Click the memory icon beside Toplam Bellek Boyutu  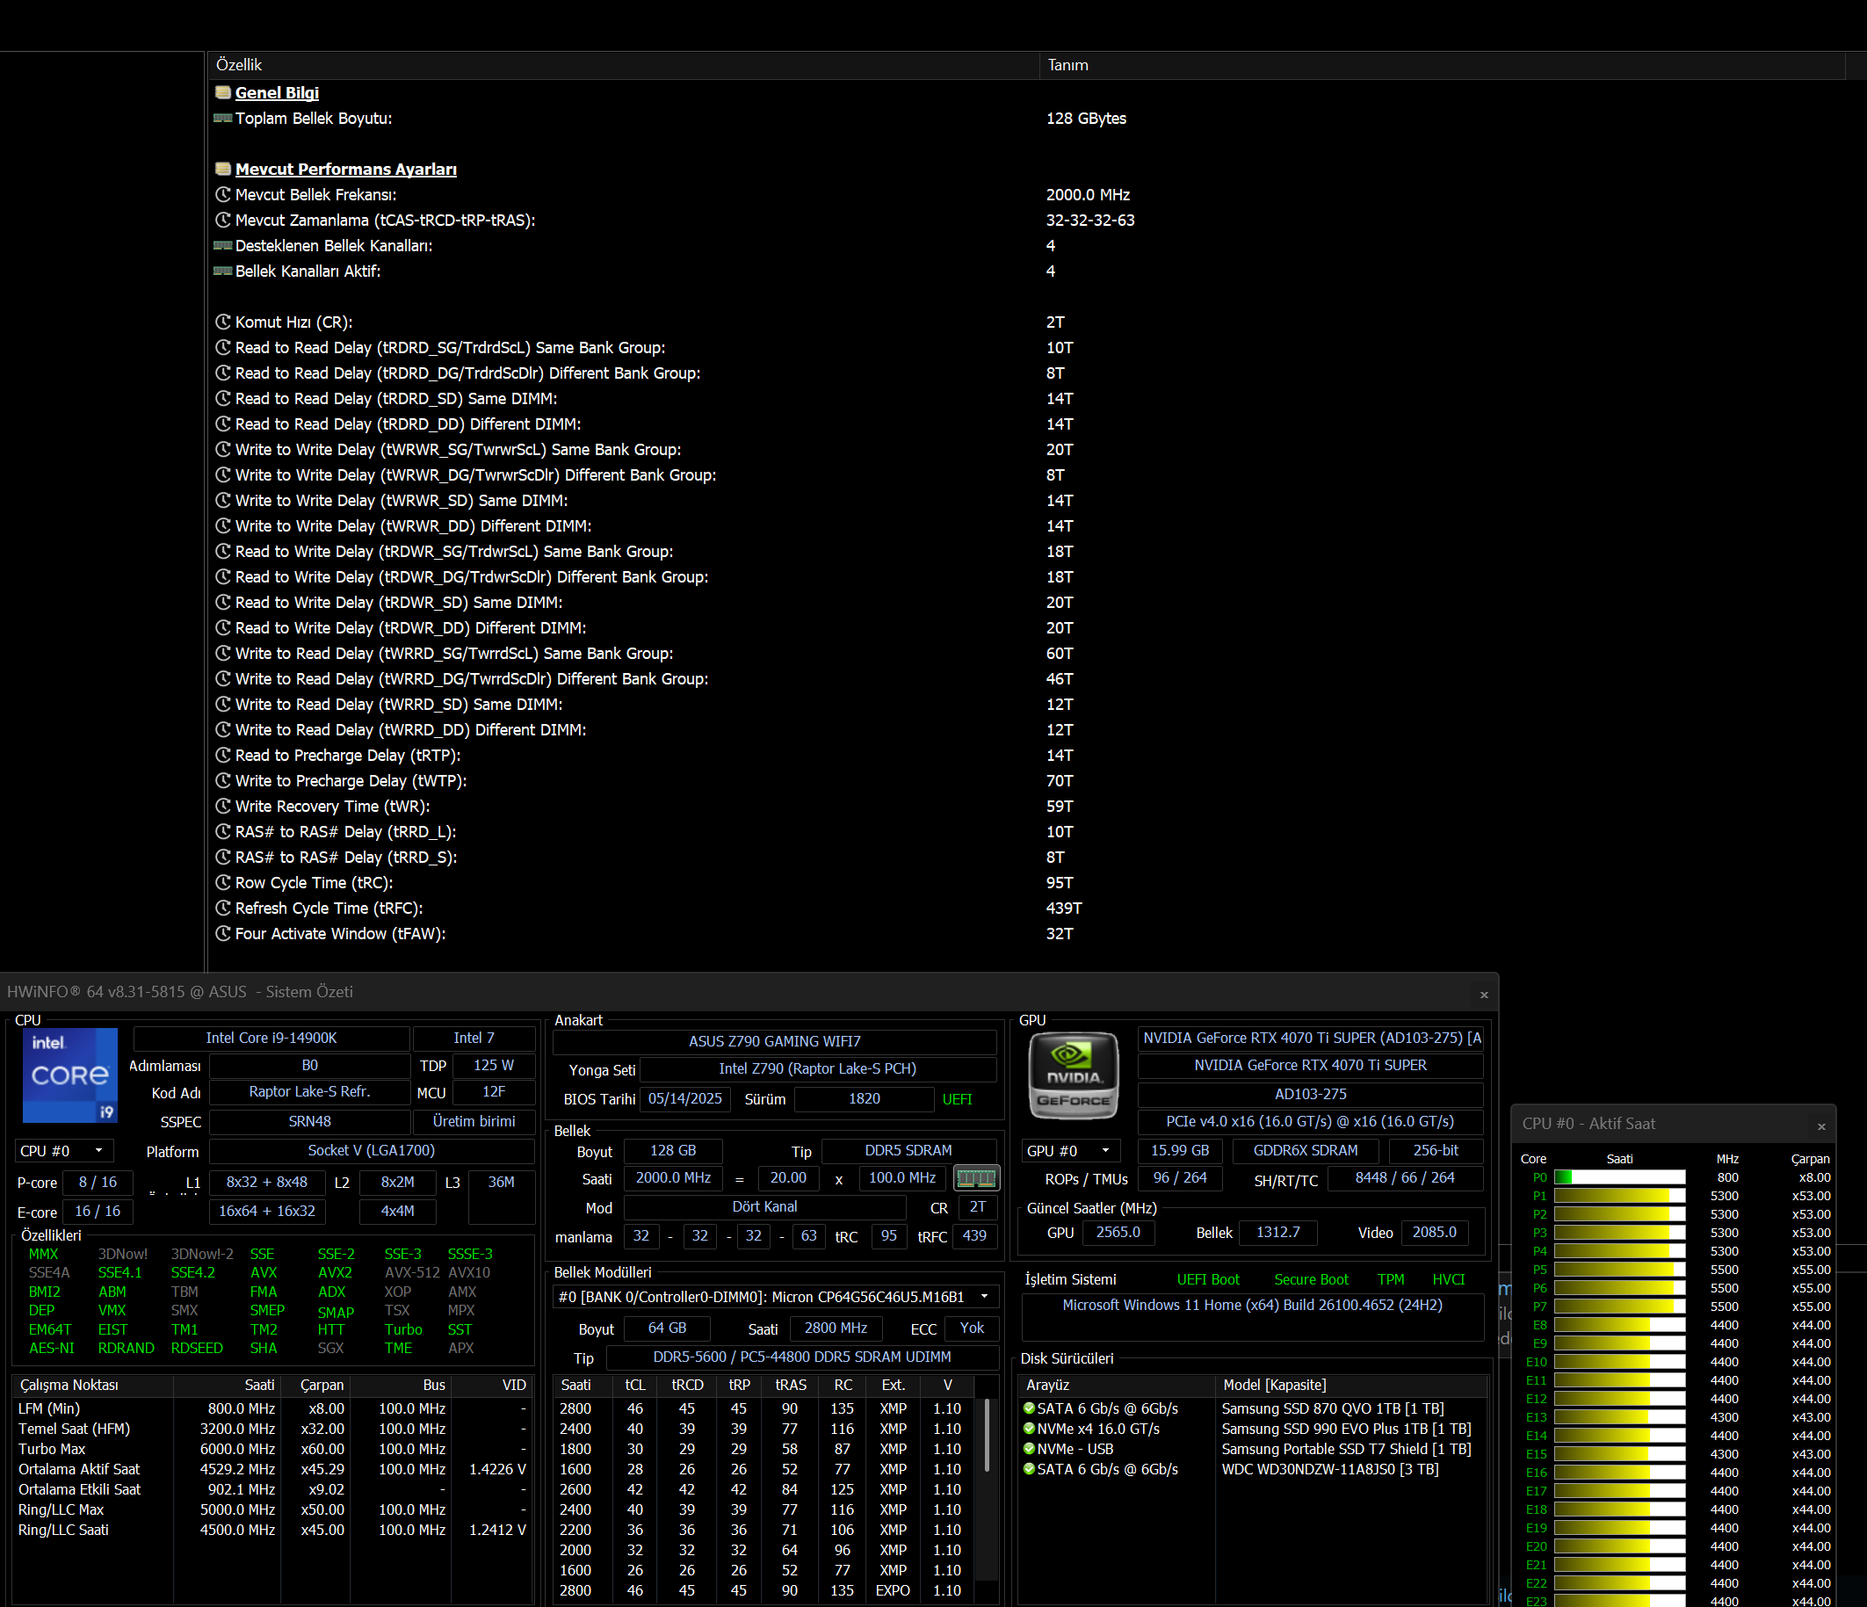tap(222, 118)
